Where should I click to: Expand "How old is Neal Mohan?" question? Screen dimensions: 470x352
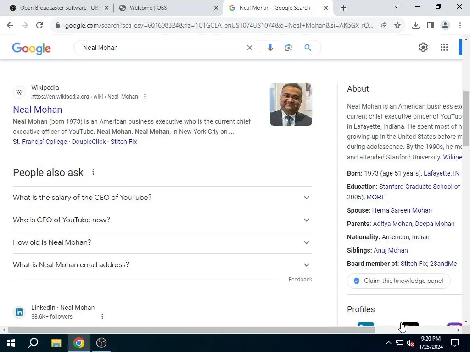coord(162,242)
